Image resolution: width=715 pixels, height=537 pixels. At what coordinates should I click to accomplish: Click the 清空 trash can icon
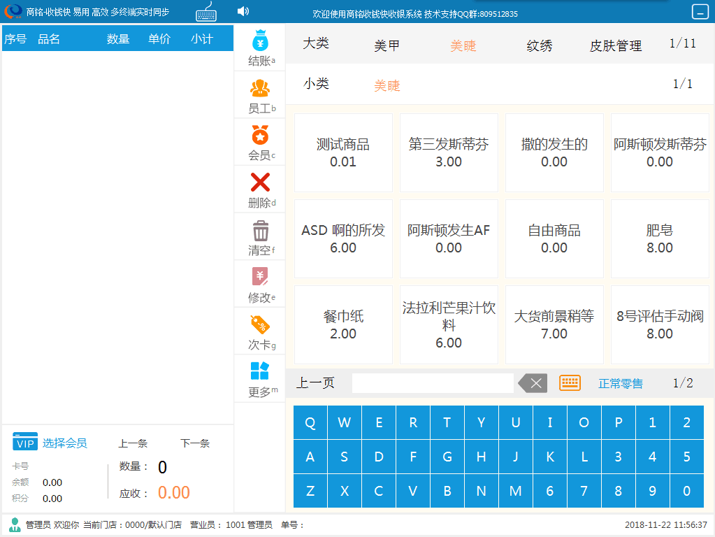pos(261,230)
